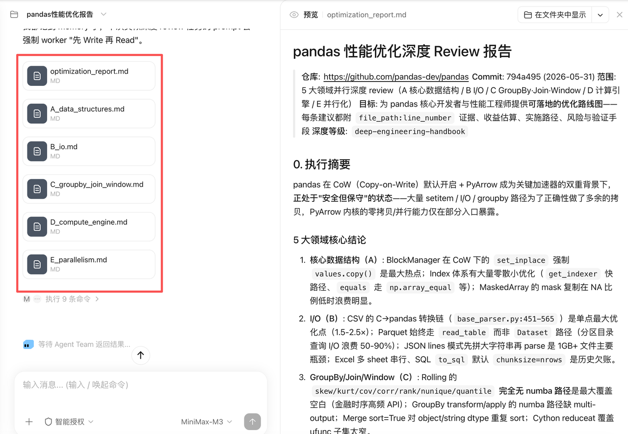Viewport: 628px width, 434px height.
Task: Click the M avatar icon below the files
Action: pyautogui.click(x=26, y=299)
